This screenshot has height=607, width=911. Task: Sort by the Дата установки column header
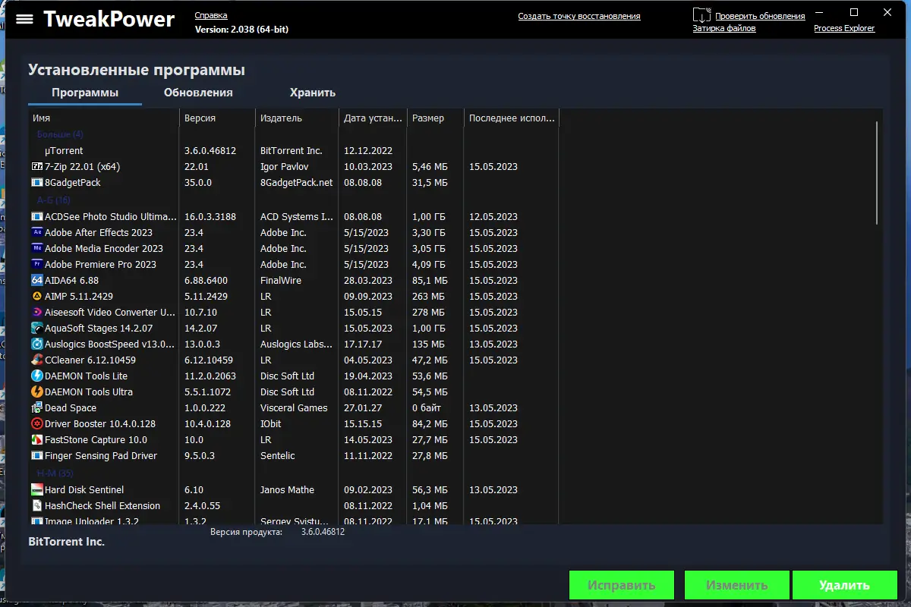[x=373, y=118]
